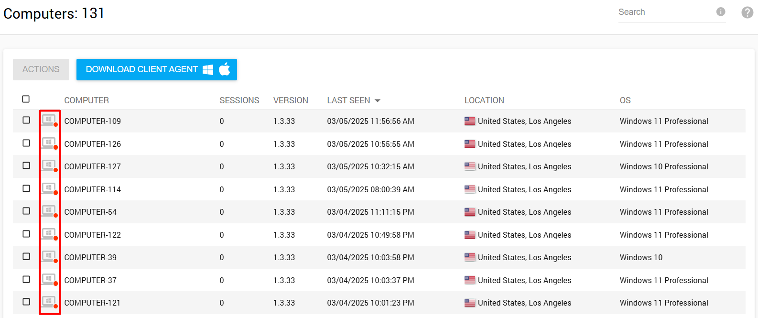
Task: Click into the Search field
Action: [x=664, y=12]
